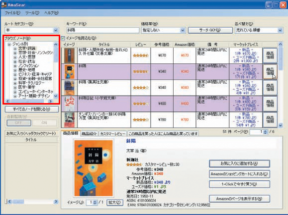The height and width of the screenshot is (215, 288).
Task: Open the ファイル menu
Action: click(x=12, y=13)
